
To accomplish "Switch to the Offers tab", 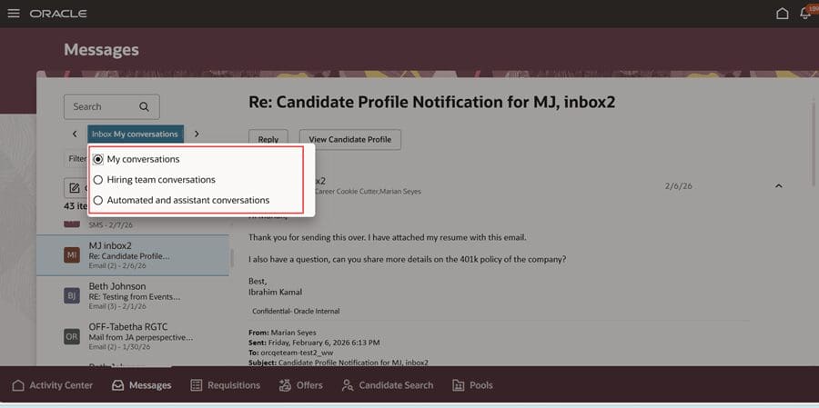I will coord(300,385).
